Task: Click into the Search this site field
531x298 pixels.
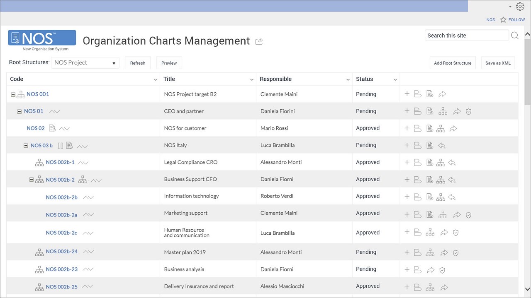Action: point(466,36)
